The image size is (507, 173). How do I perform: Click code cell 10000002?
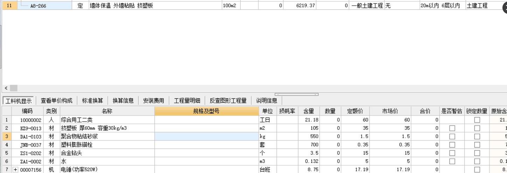pos(27,120)
